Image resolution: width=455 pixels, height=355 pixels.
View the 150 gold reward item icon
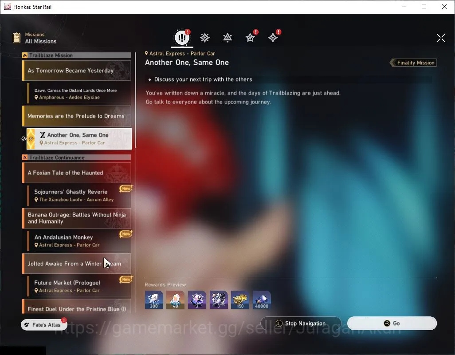[x=240, y=300]
